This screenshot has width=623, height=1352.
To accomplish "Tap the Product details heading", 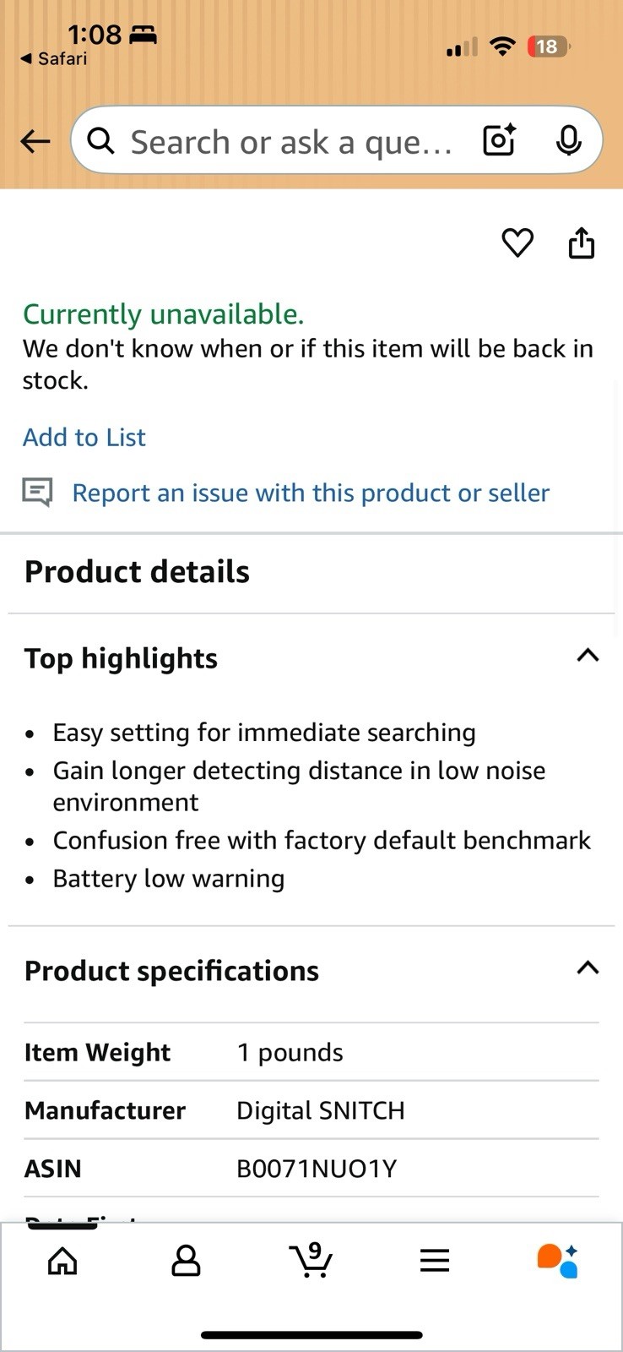I will click(137, 572).
